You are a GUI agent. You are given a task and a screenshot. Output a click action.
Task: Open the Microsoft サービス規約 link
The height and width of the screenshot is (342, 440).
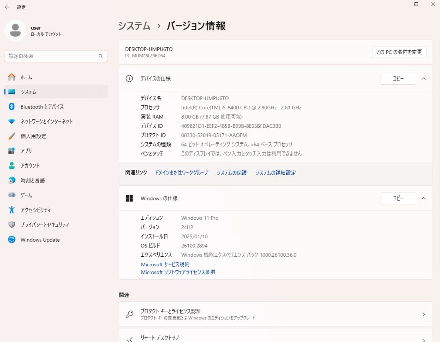(x=165, y=264)
